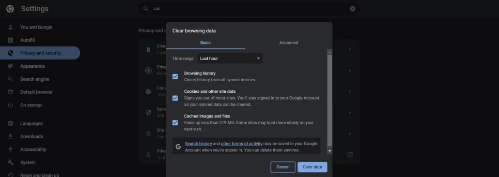Click inside the settings search field
Screen dimensions: 499x177
[249, 9]
